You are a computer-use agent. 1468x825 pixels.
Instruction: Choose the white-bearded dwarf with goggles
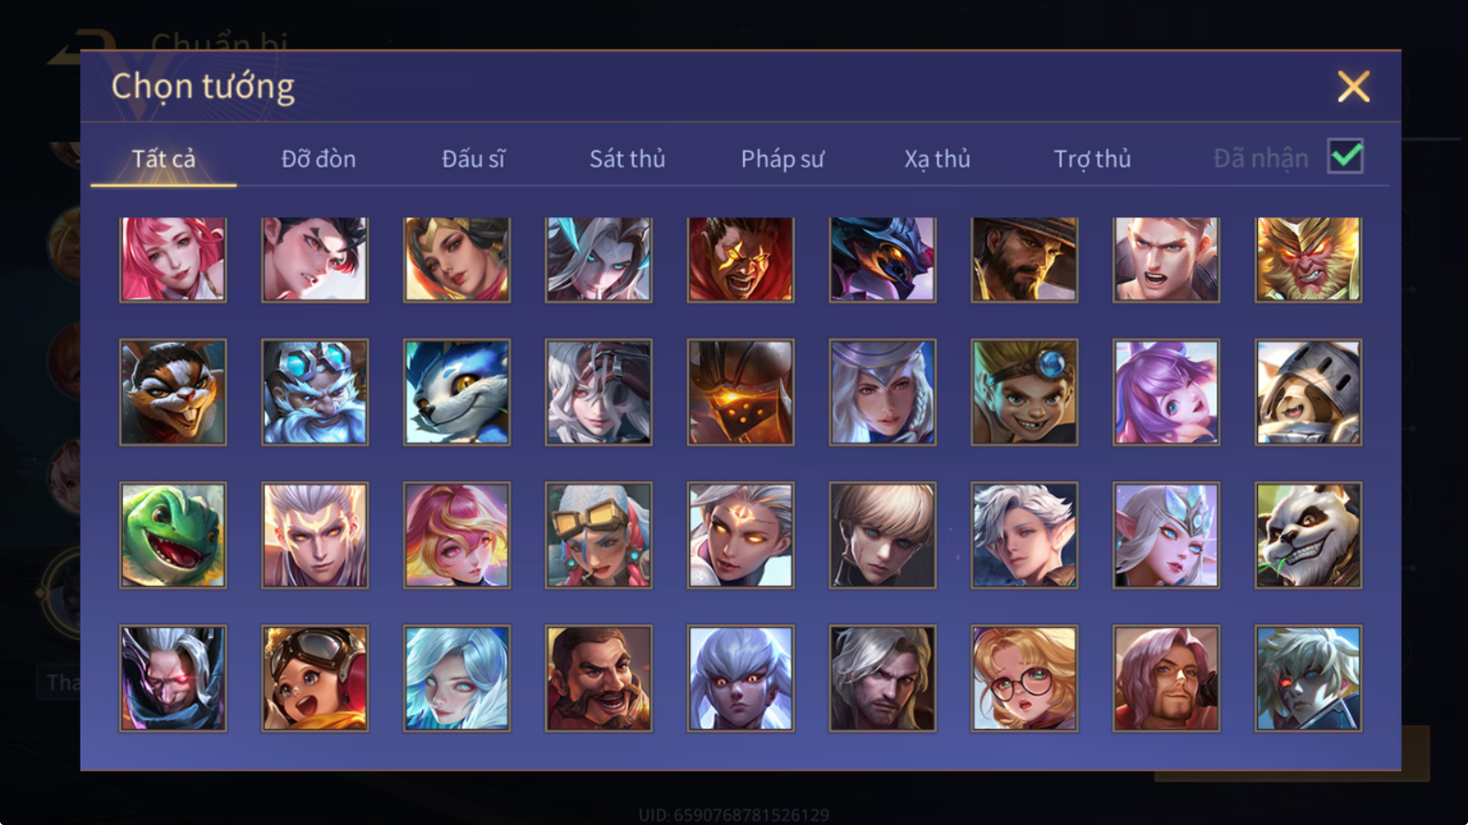(315, 392)
